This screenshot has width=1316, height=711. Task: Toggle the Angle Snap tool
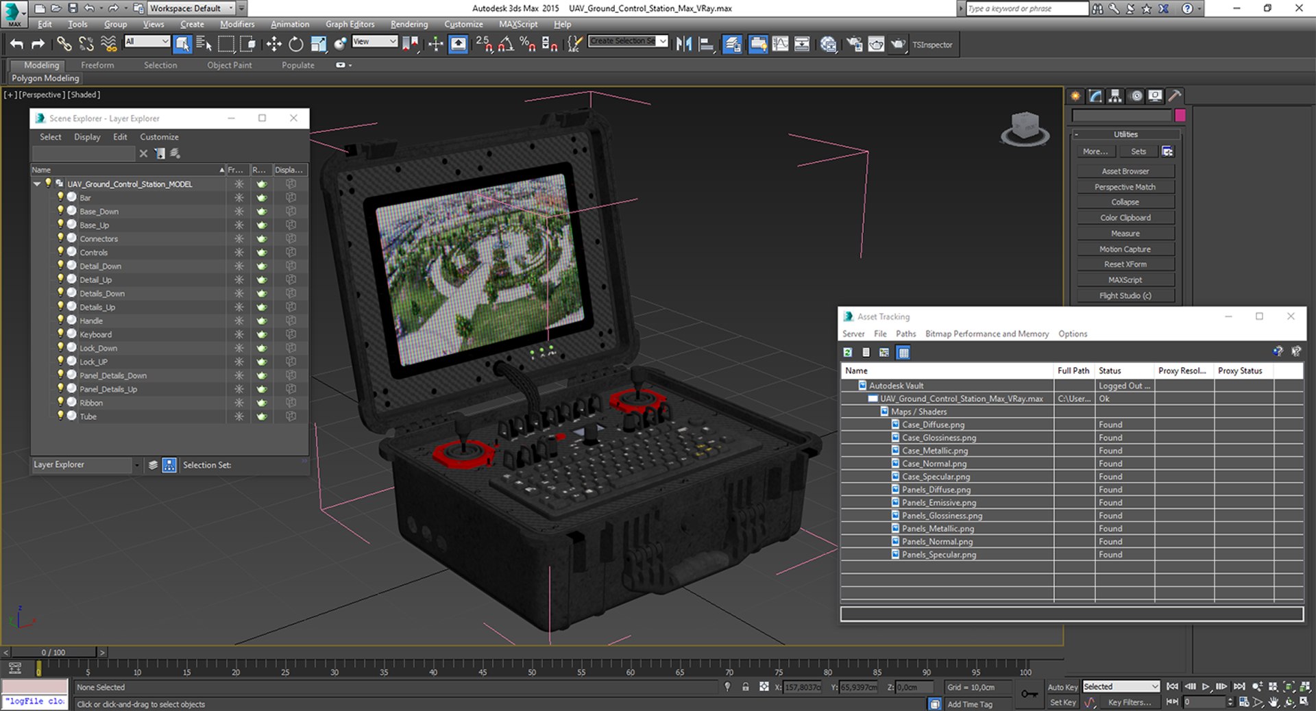pyautogui.click(x=506, y=45)
